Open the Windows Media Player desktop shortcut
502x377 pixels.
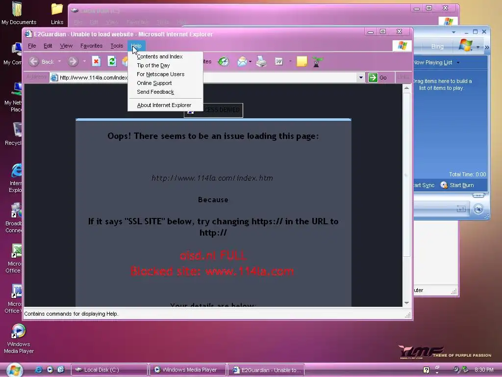pos(19,339)
